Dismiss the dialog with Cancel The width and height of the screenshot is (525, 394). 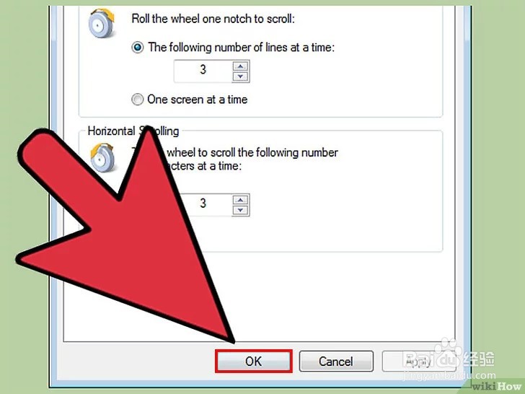(x=336, y=361)
